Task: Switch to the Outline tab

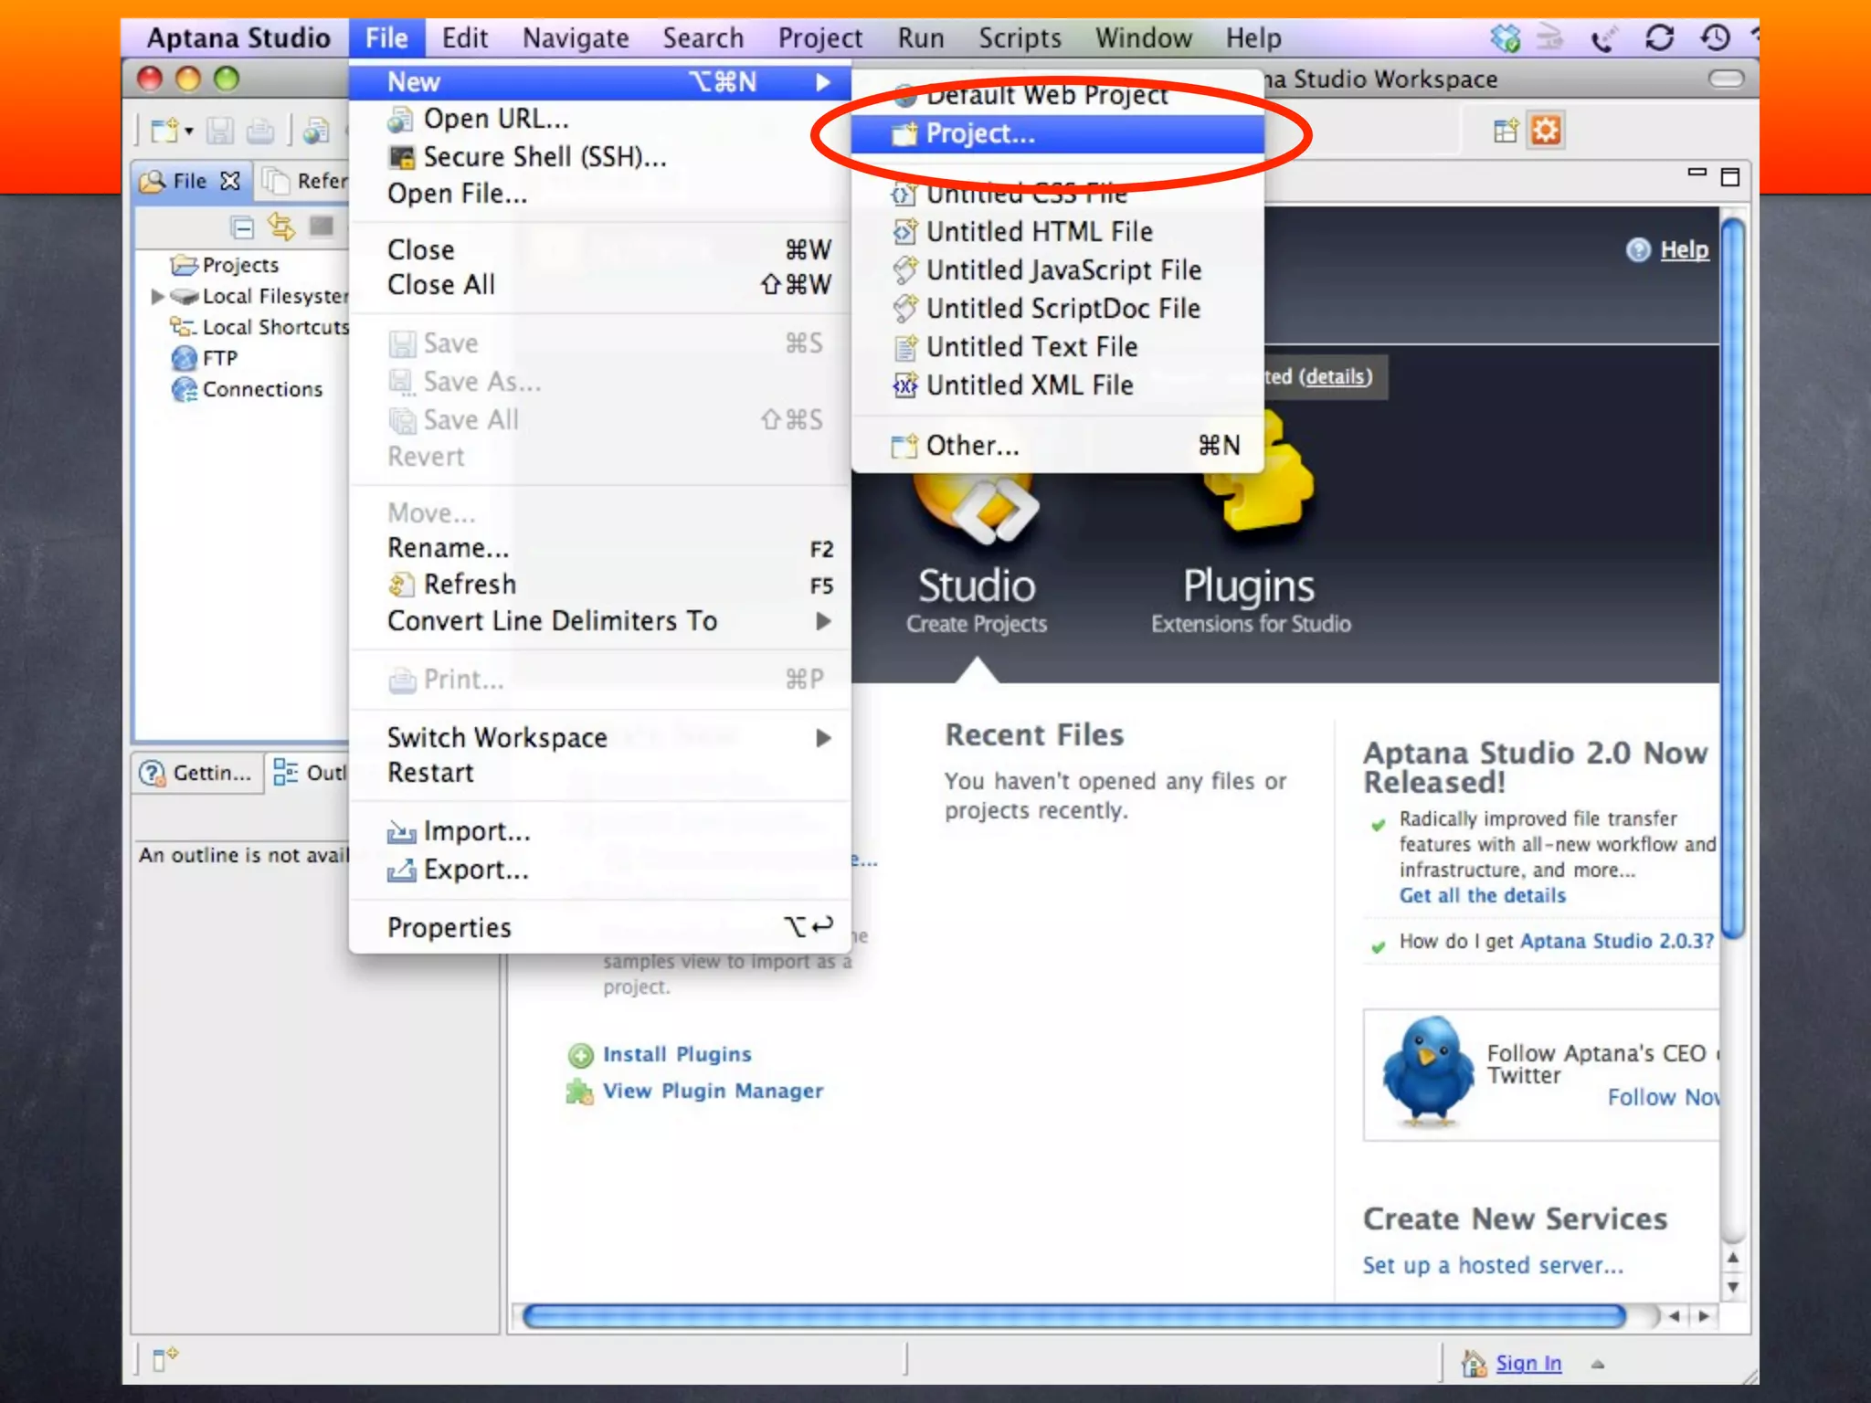Action: (x=311, y=773)
